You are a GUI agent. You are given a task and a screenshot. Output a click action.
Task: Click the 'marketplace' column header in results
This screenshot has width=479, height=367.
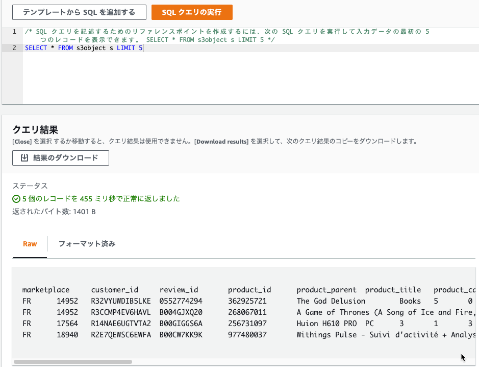coord(46,290)
